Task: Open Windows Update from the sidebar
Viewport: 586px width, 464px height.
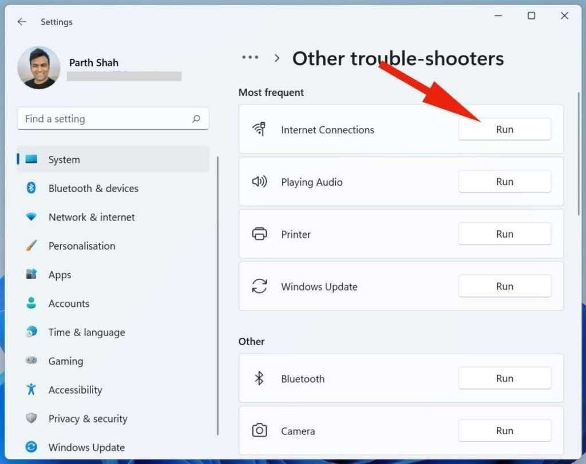Action: [86, 447]
